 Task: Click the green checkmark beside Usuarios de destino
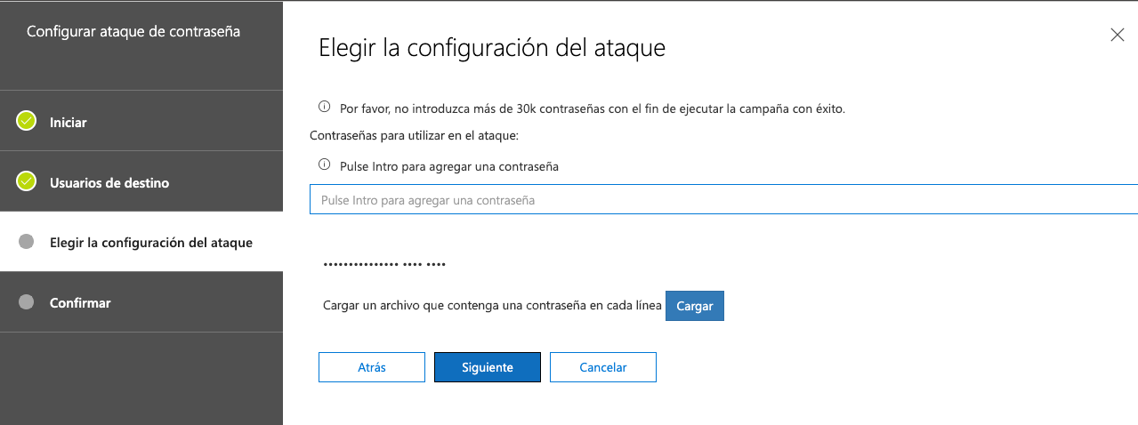pos(26,181)
